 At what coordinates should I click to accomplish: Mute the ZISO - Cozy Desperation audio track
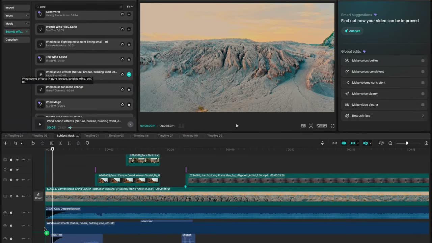coord(23,213)
